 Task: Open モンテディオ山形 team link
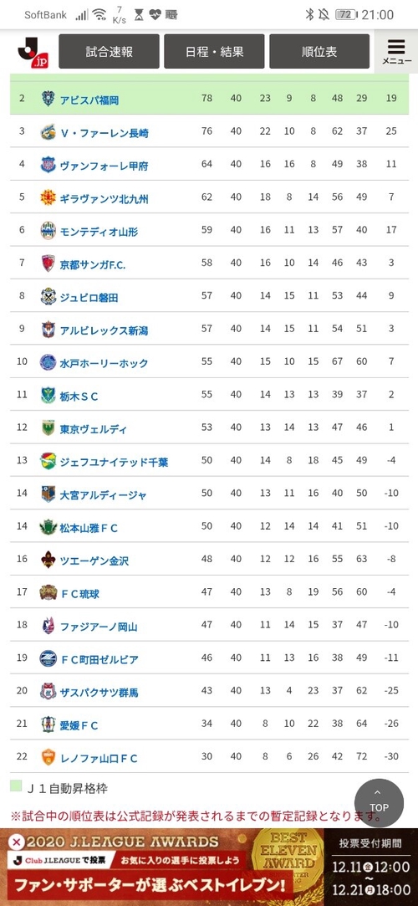[x=99, y=232]
